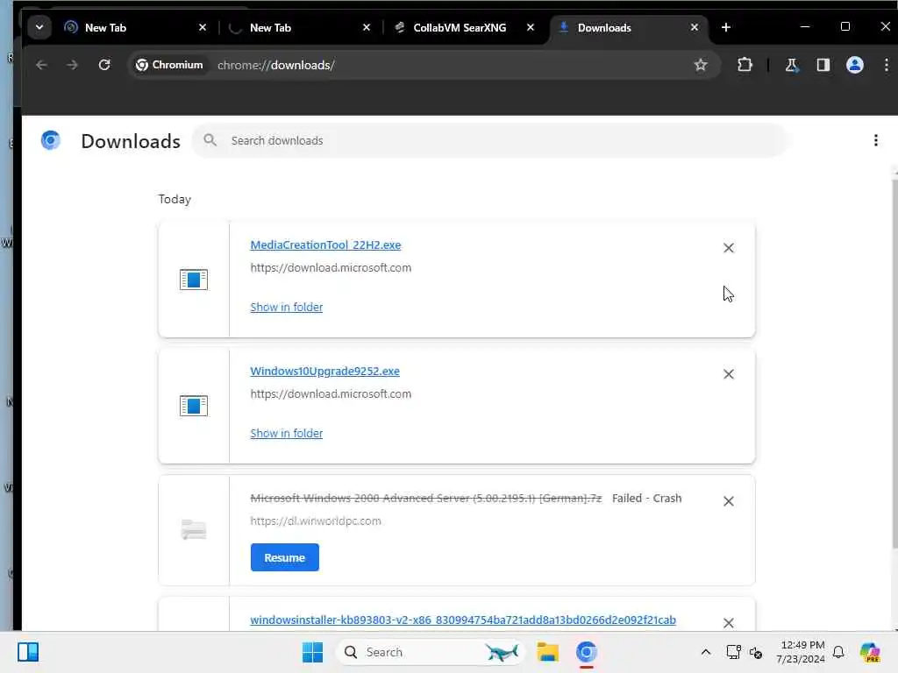
Task: Close the Downloads tab
Action: pos(695,27)
